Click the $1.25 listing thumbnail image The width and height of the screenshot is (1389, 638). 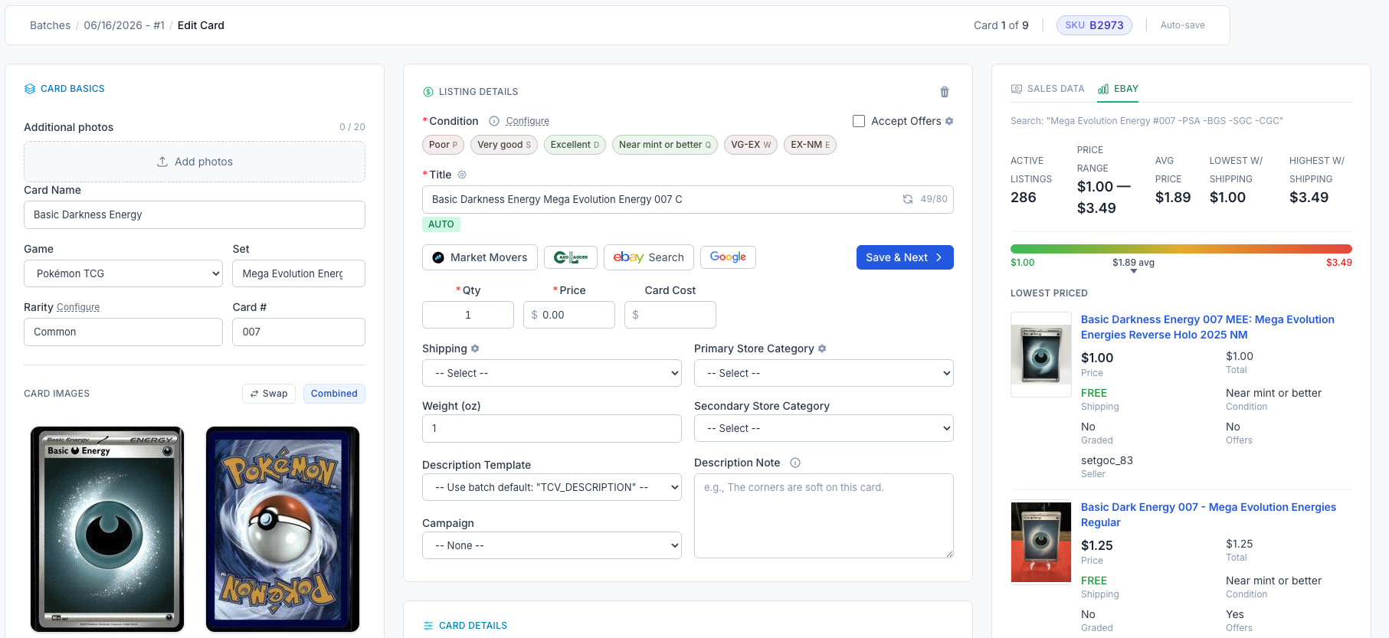1041,542
